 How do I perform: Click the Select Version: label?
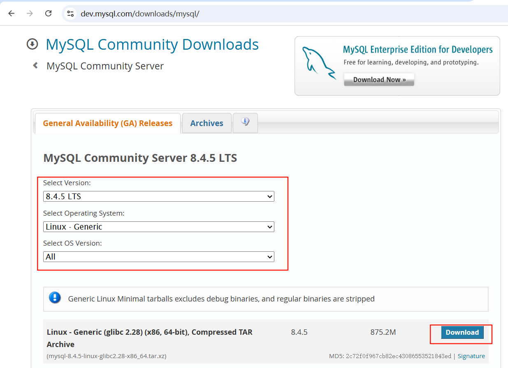[67, 183]
